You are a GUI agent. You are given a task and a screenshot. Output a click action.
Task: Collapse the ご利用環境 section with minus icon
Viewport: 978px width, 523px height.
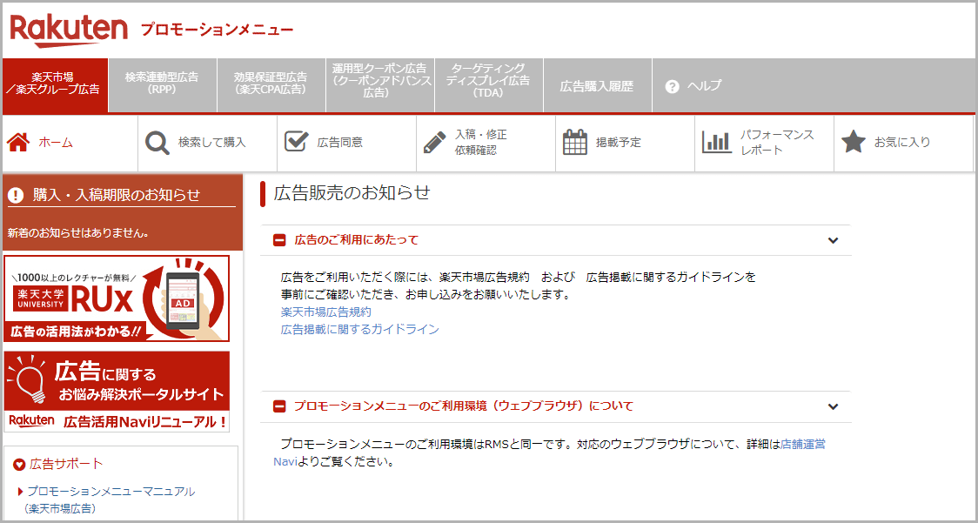279,407
